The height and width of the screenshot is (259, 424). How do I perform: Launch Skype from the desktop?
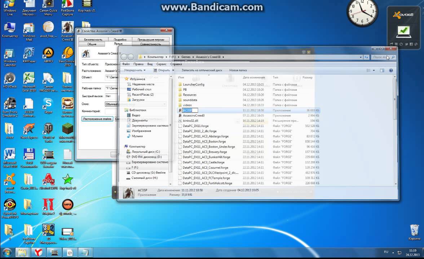48,106
